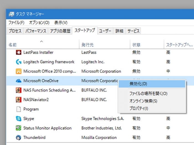Select the Logitech Gaming Framework icon

click(x=19, y=62)
